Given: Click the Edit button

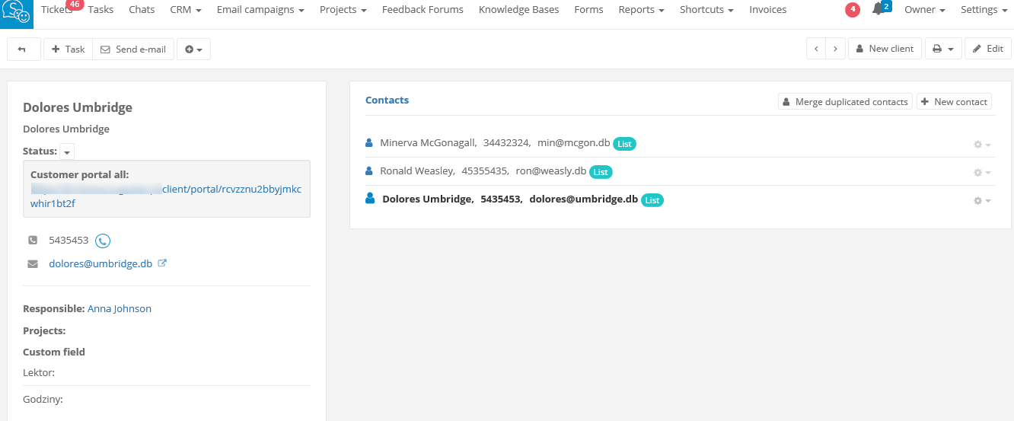Looking at the screenshot, I should click(987, 49).
